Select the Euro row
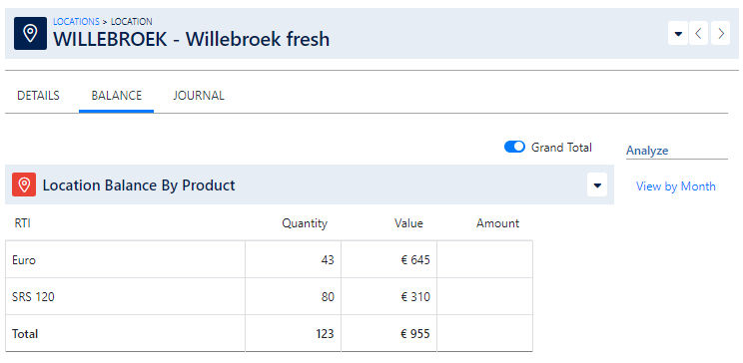This screenshot has height=363, width=743. tap(269, 259)
